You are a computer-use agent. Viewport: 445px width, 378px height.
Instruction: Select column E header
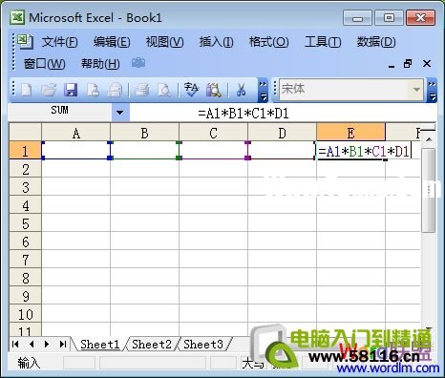coord(350,133)
